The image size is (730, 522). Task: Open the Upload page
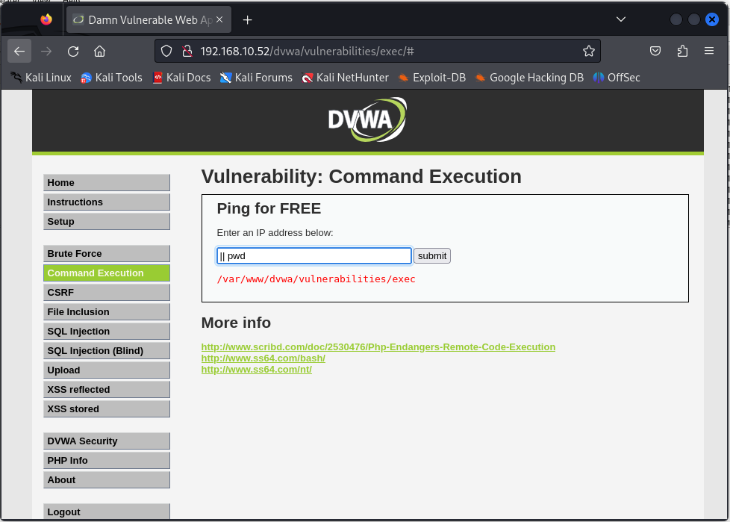point(107,370)
